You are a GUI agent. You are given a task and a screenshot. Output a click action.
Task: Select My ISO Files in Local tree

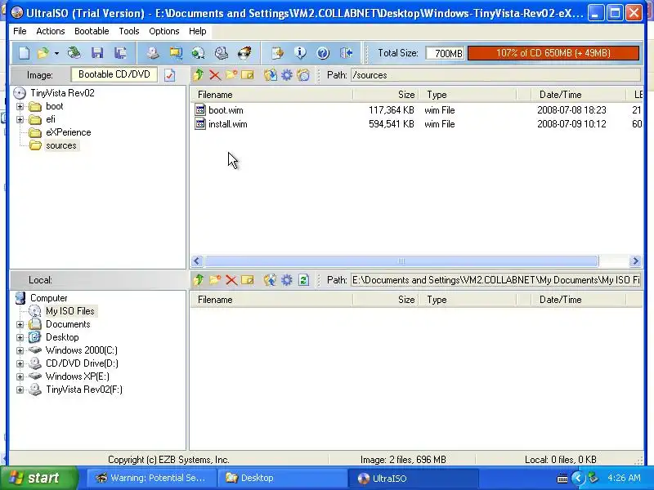pyautogui.click(x=70, y=311)
